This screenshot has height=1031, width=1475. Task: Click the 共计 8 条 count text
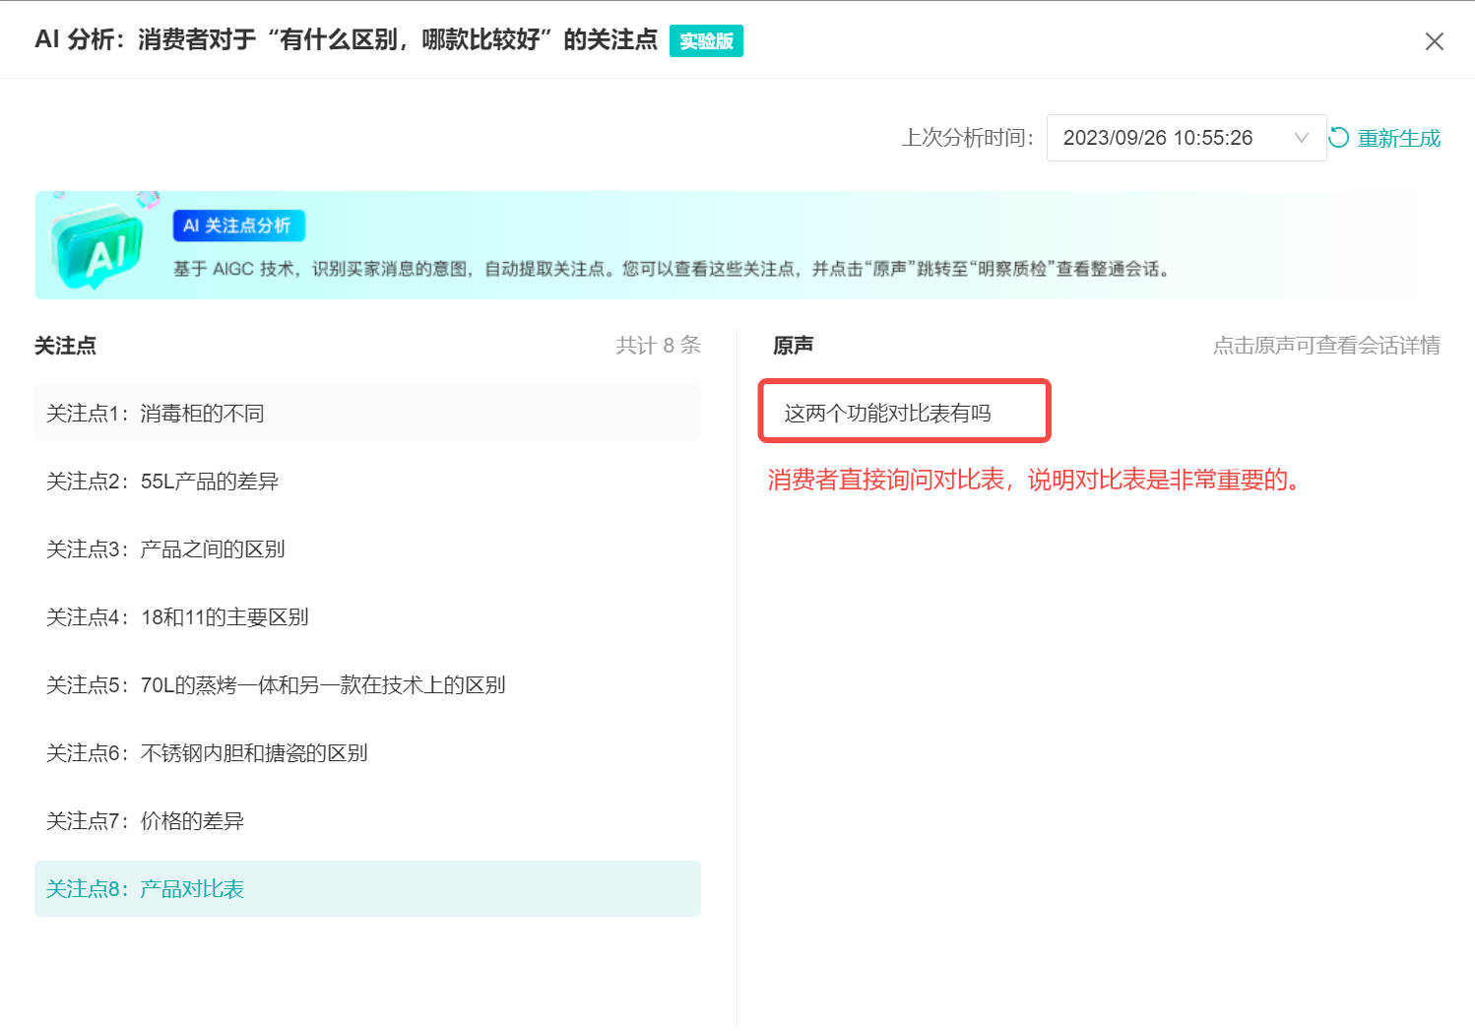tap(658, 346)
